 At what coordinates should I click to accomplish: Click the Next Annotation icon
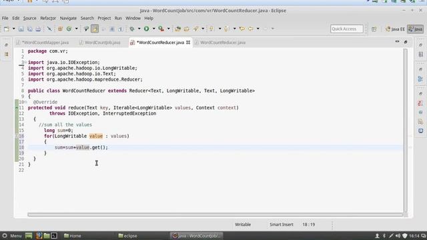tap(211, 29)
